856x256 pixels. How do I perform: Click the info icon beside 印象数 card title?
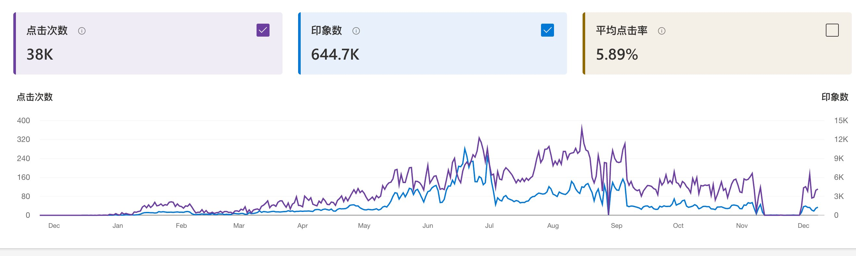click(x=356, y=31)
